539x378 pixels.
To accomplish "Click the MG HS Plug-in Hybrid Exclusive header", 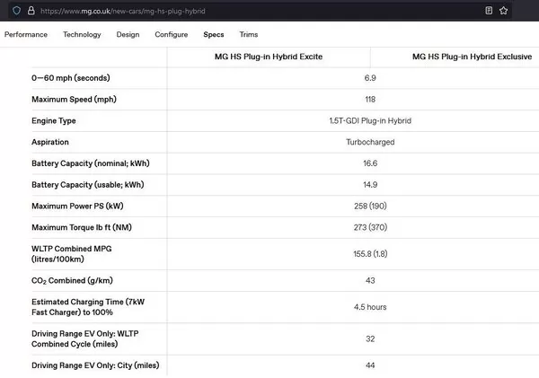I will tap(472, 57).
